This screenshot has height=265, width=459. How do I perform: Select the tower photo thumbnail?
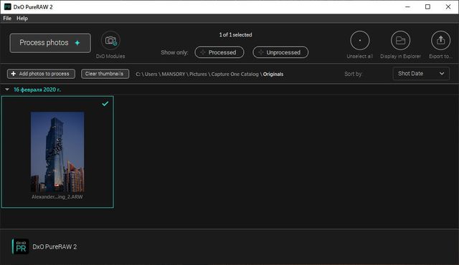tap(57, 152)
